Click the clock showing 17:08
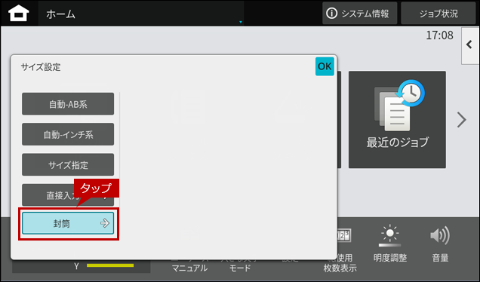Viewport: 480px width, 282px height. pyautogui.click(x=439, y=35)
